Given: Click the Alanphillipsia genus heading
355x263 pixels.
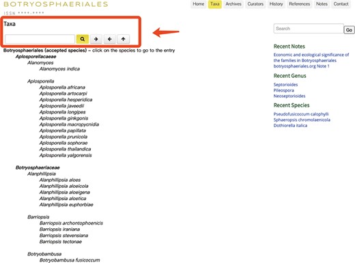Looking at the screenshot, I should pyautogui.click(x=42, y=174).
